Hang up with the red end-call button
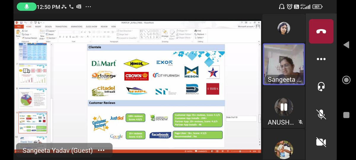Viewport: 356px width, 160px height. coord(321,31)
